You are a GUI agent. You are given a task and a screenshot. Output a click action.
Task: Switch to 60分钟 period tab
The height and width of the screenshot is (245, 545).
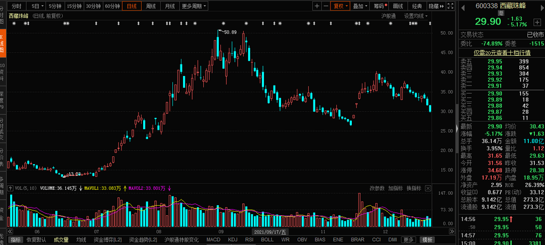(x=112, y=6)
